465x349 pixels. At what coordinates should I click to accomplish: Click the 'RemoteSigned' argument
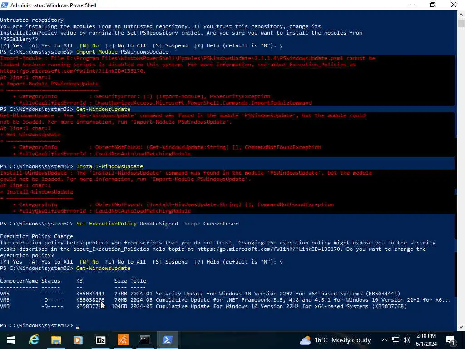coord(159,224)
